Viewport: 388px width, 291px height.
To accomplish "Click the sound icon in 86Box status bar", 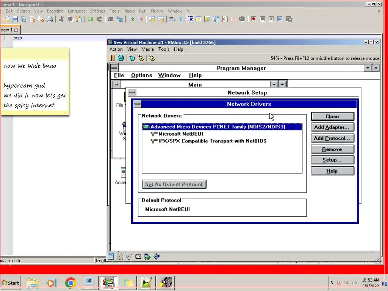I will click(156, 257).
